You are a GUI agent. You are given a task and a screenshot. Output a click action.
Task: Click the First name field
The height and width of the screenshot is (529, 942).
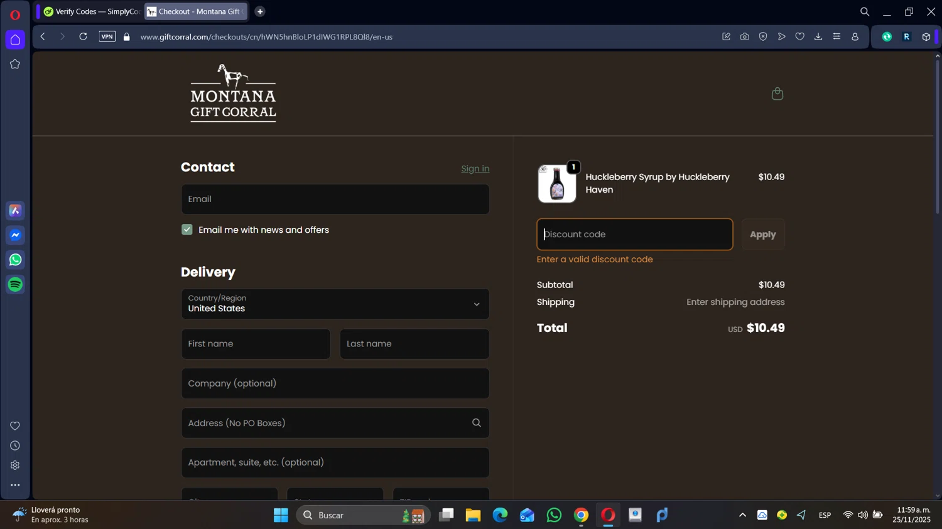256,344
